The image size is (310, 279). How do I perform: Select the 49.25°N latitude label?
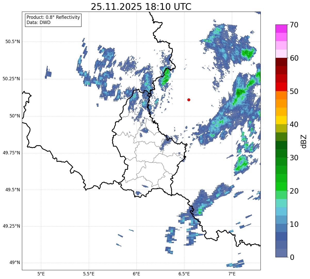pos(11,226)
